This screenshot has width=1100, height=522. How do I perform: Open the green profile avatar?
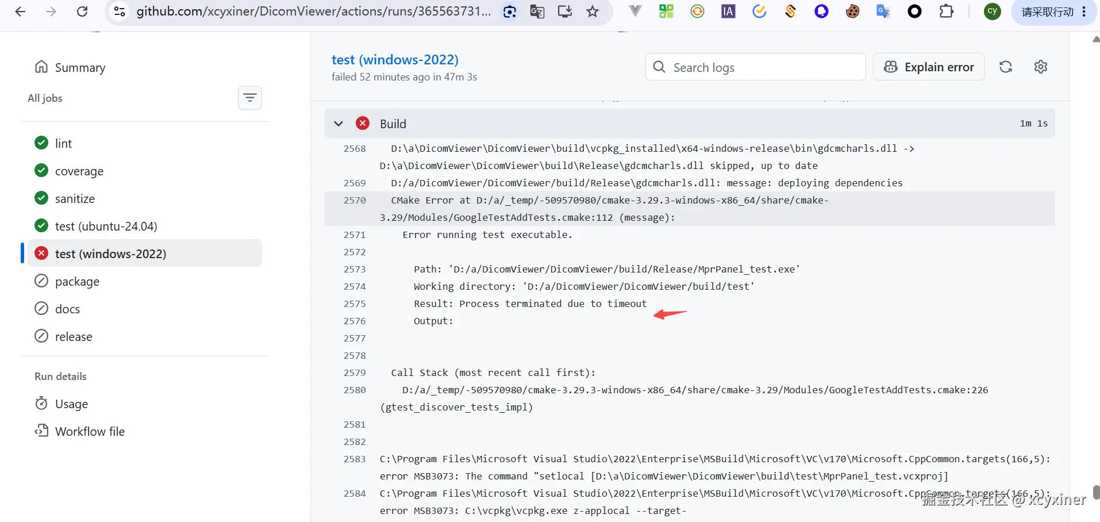click(x=992, y=11)
